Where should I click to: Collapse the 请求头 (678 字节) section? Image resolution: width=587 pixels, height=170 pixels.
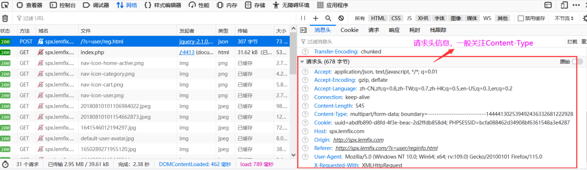pyautogui.click(x=302, y=62)
